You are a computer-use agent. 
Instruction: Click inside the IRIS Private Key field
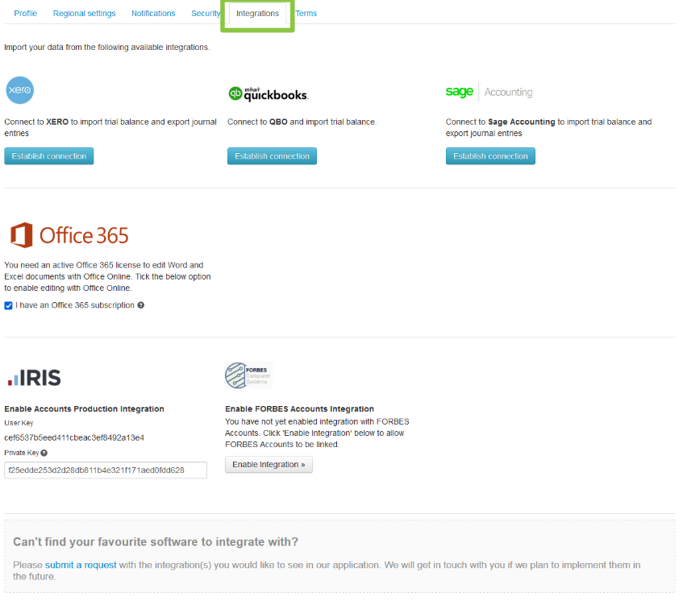click(106, 470)
